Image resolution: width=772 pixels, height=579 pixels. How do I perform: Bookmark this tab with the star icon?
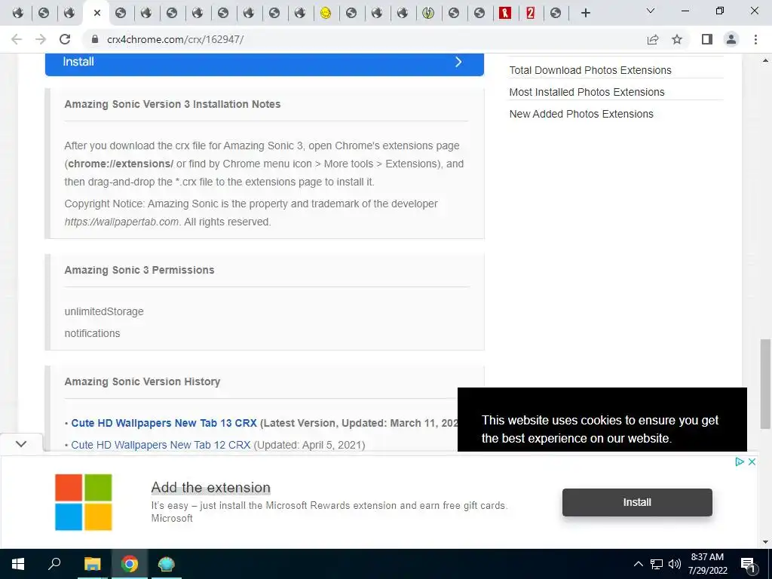pos(677,39)
